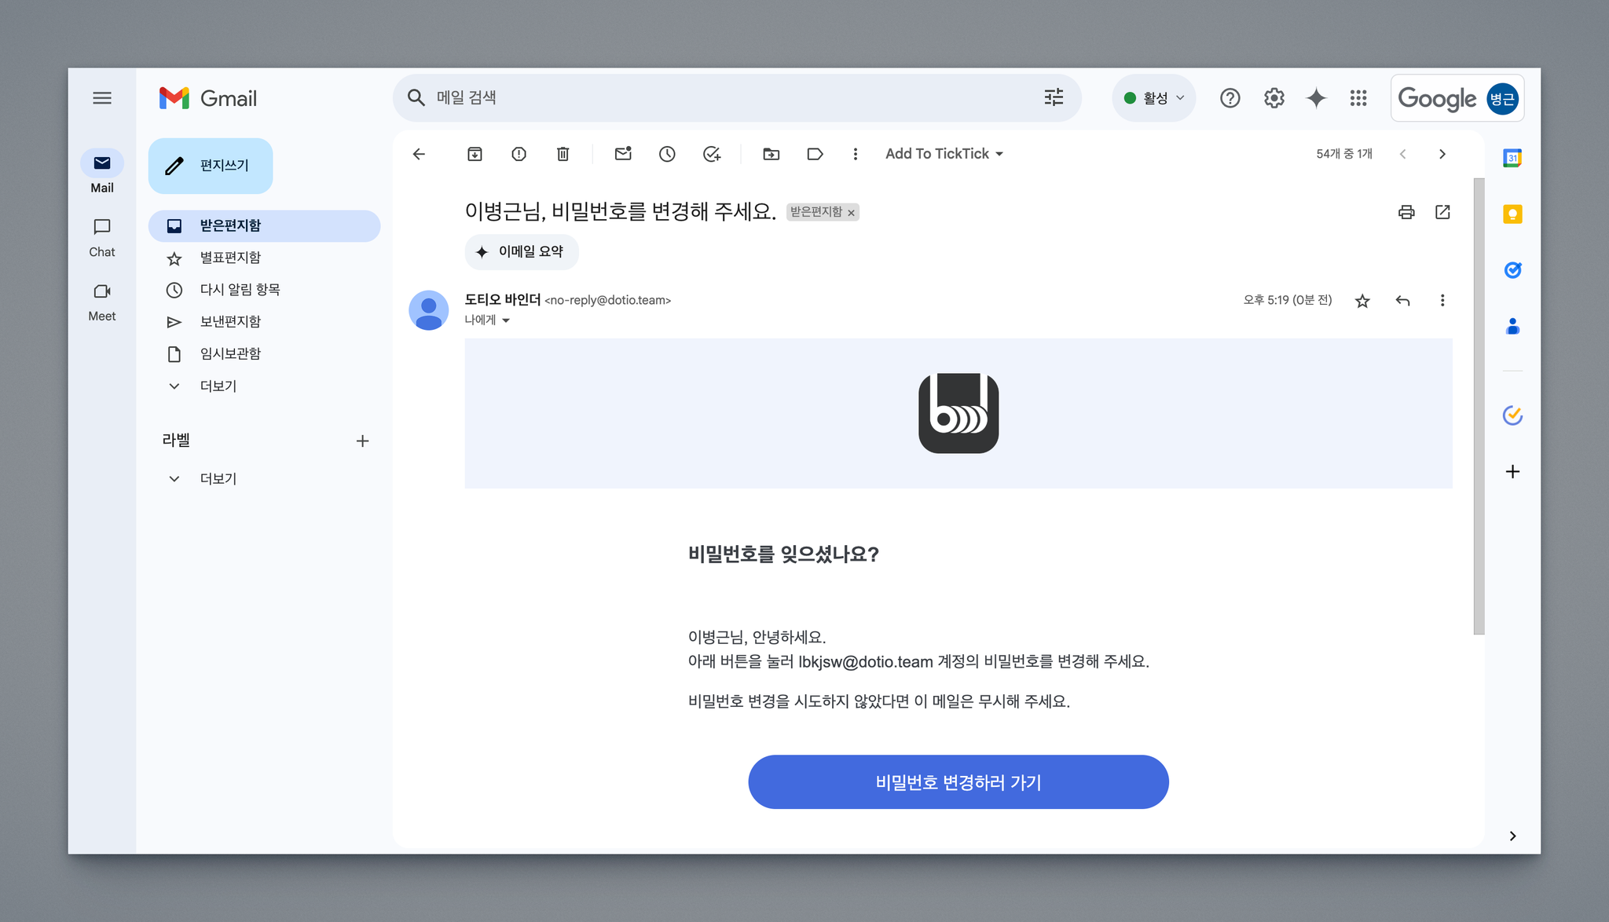Toggle the main menu hamburger button
Viewport: 1609px width, 922px height.
(x=102, y=98)
